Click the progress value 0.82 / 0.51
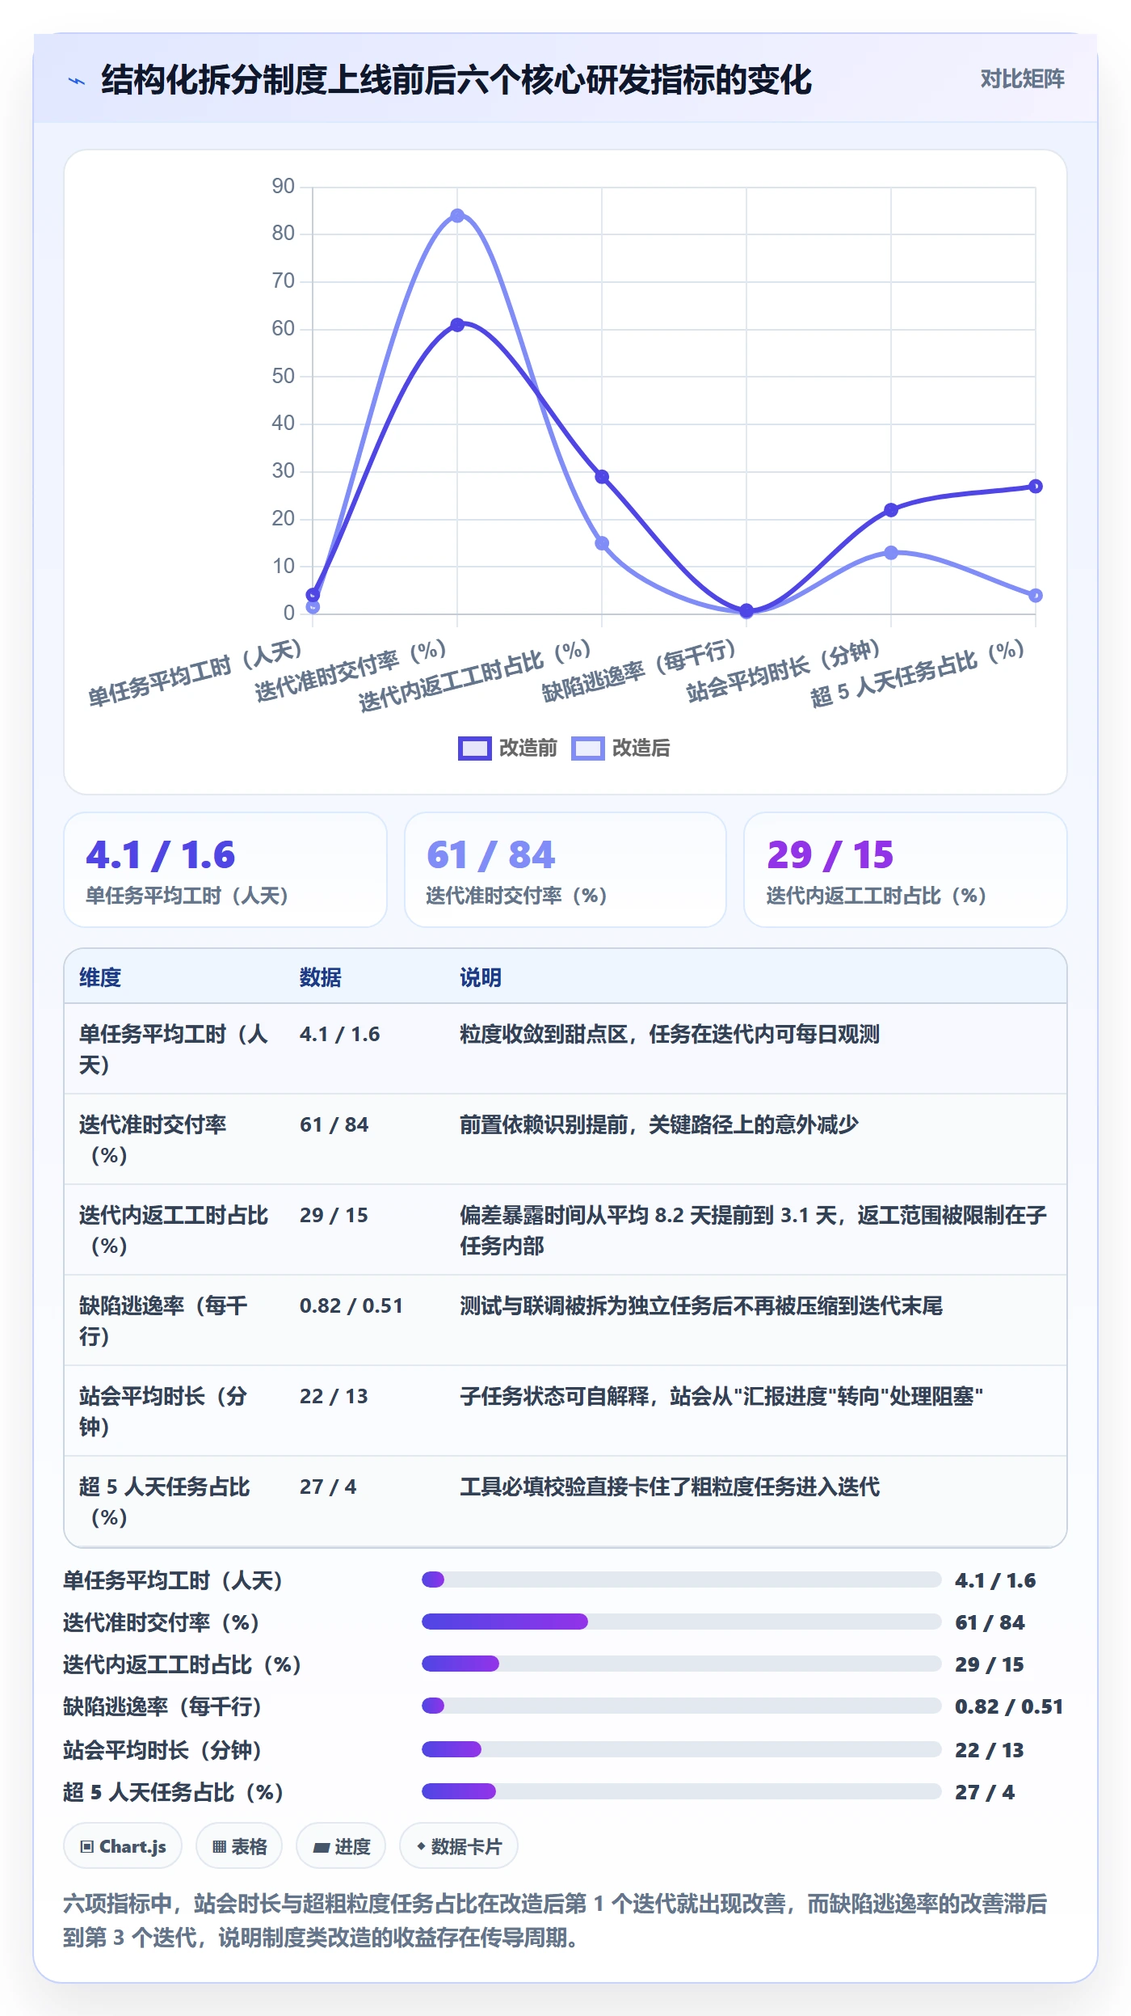Image resolution: width=1131 pixels, height=2016 pixels. point(1009,1706)
